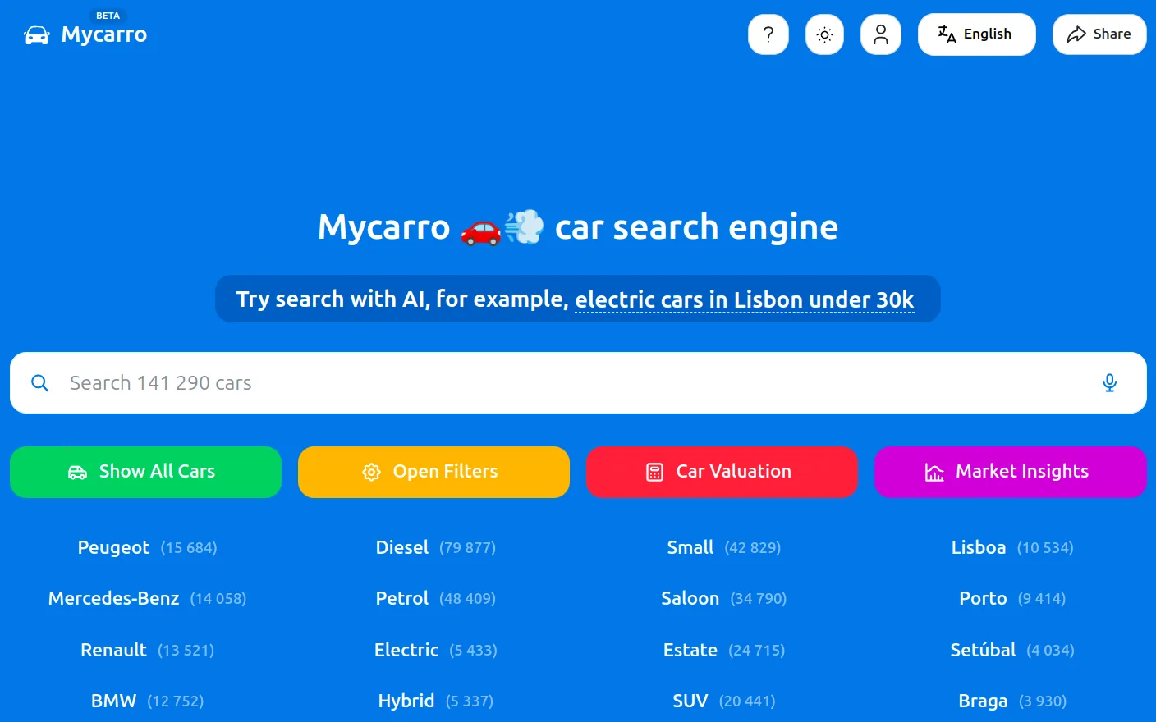Click the Open Filters button

433,472
